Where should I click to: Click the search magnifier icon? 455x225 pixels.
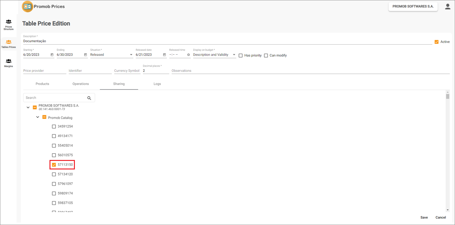[x=89, y=98]
